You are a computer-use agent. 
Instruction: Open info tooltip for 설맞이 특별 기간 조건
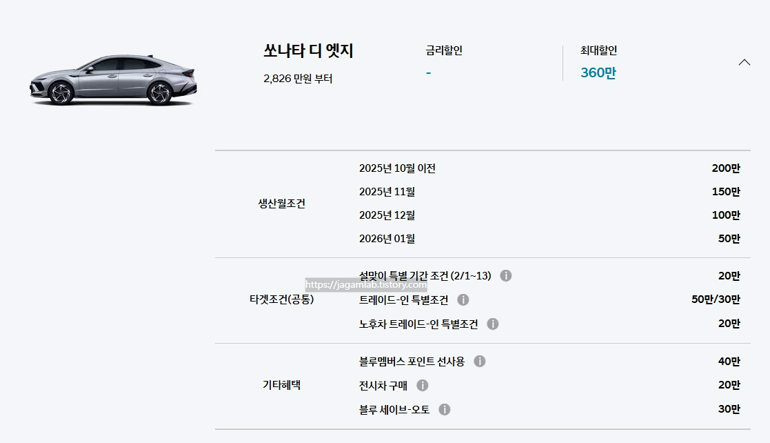(x=507, y=274)
